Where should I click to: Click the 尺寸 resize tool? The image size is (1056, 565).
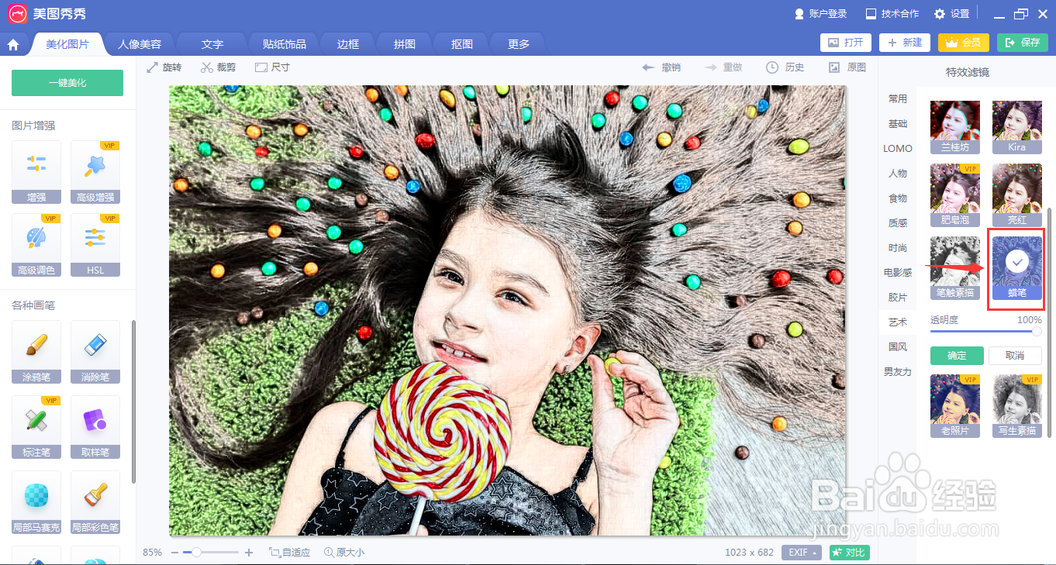tap(272, 67)
